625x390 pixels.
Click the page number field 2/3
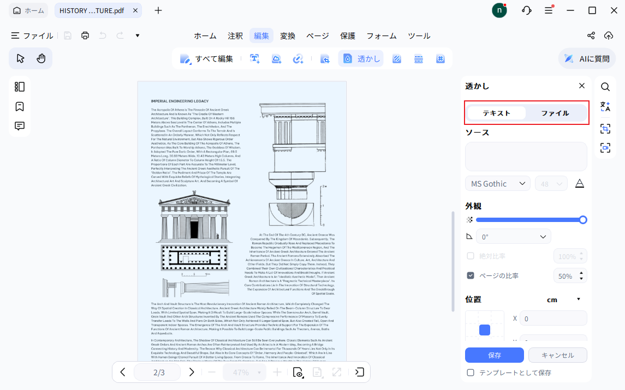[158, 372]
